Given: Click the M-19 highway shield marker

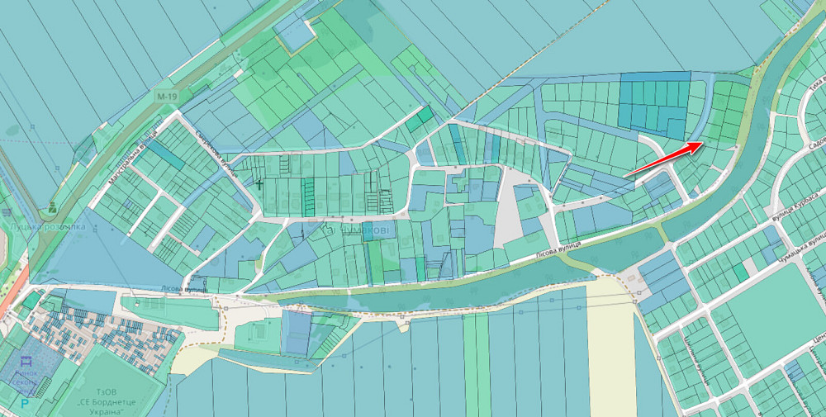Looking at the screenshot, I should pos(167,97).
